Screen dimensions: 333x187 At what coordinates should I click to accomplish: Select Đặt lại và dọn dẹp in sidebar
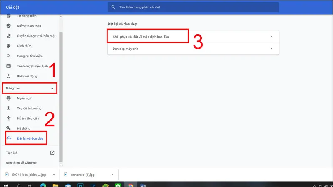(30, 138)
